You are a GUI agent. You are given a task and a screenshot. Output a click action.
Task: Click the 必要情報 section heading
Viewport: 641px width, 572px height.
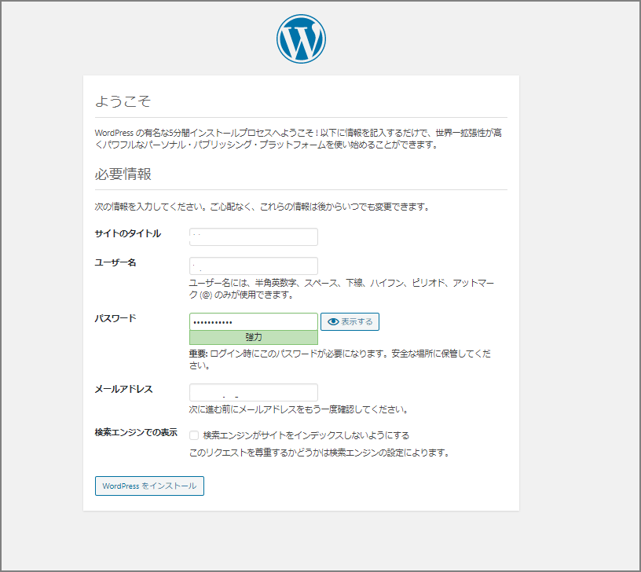(x=123, y=174)
